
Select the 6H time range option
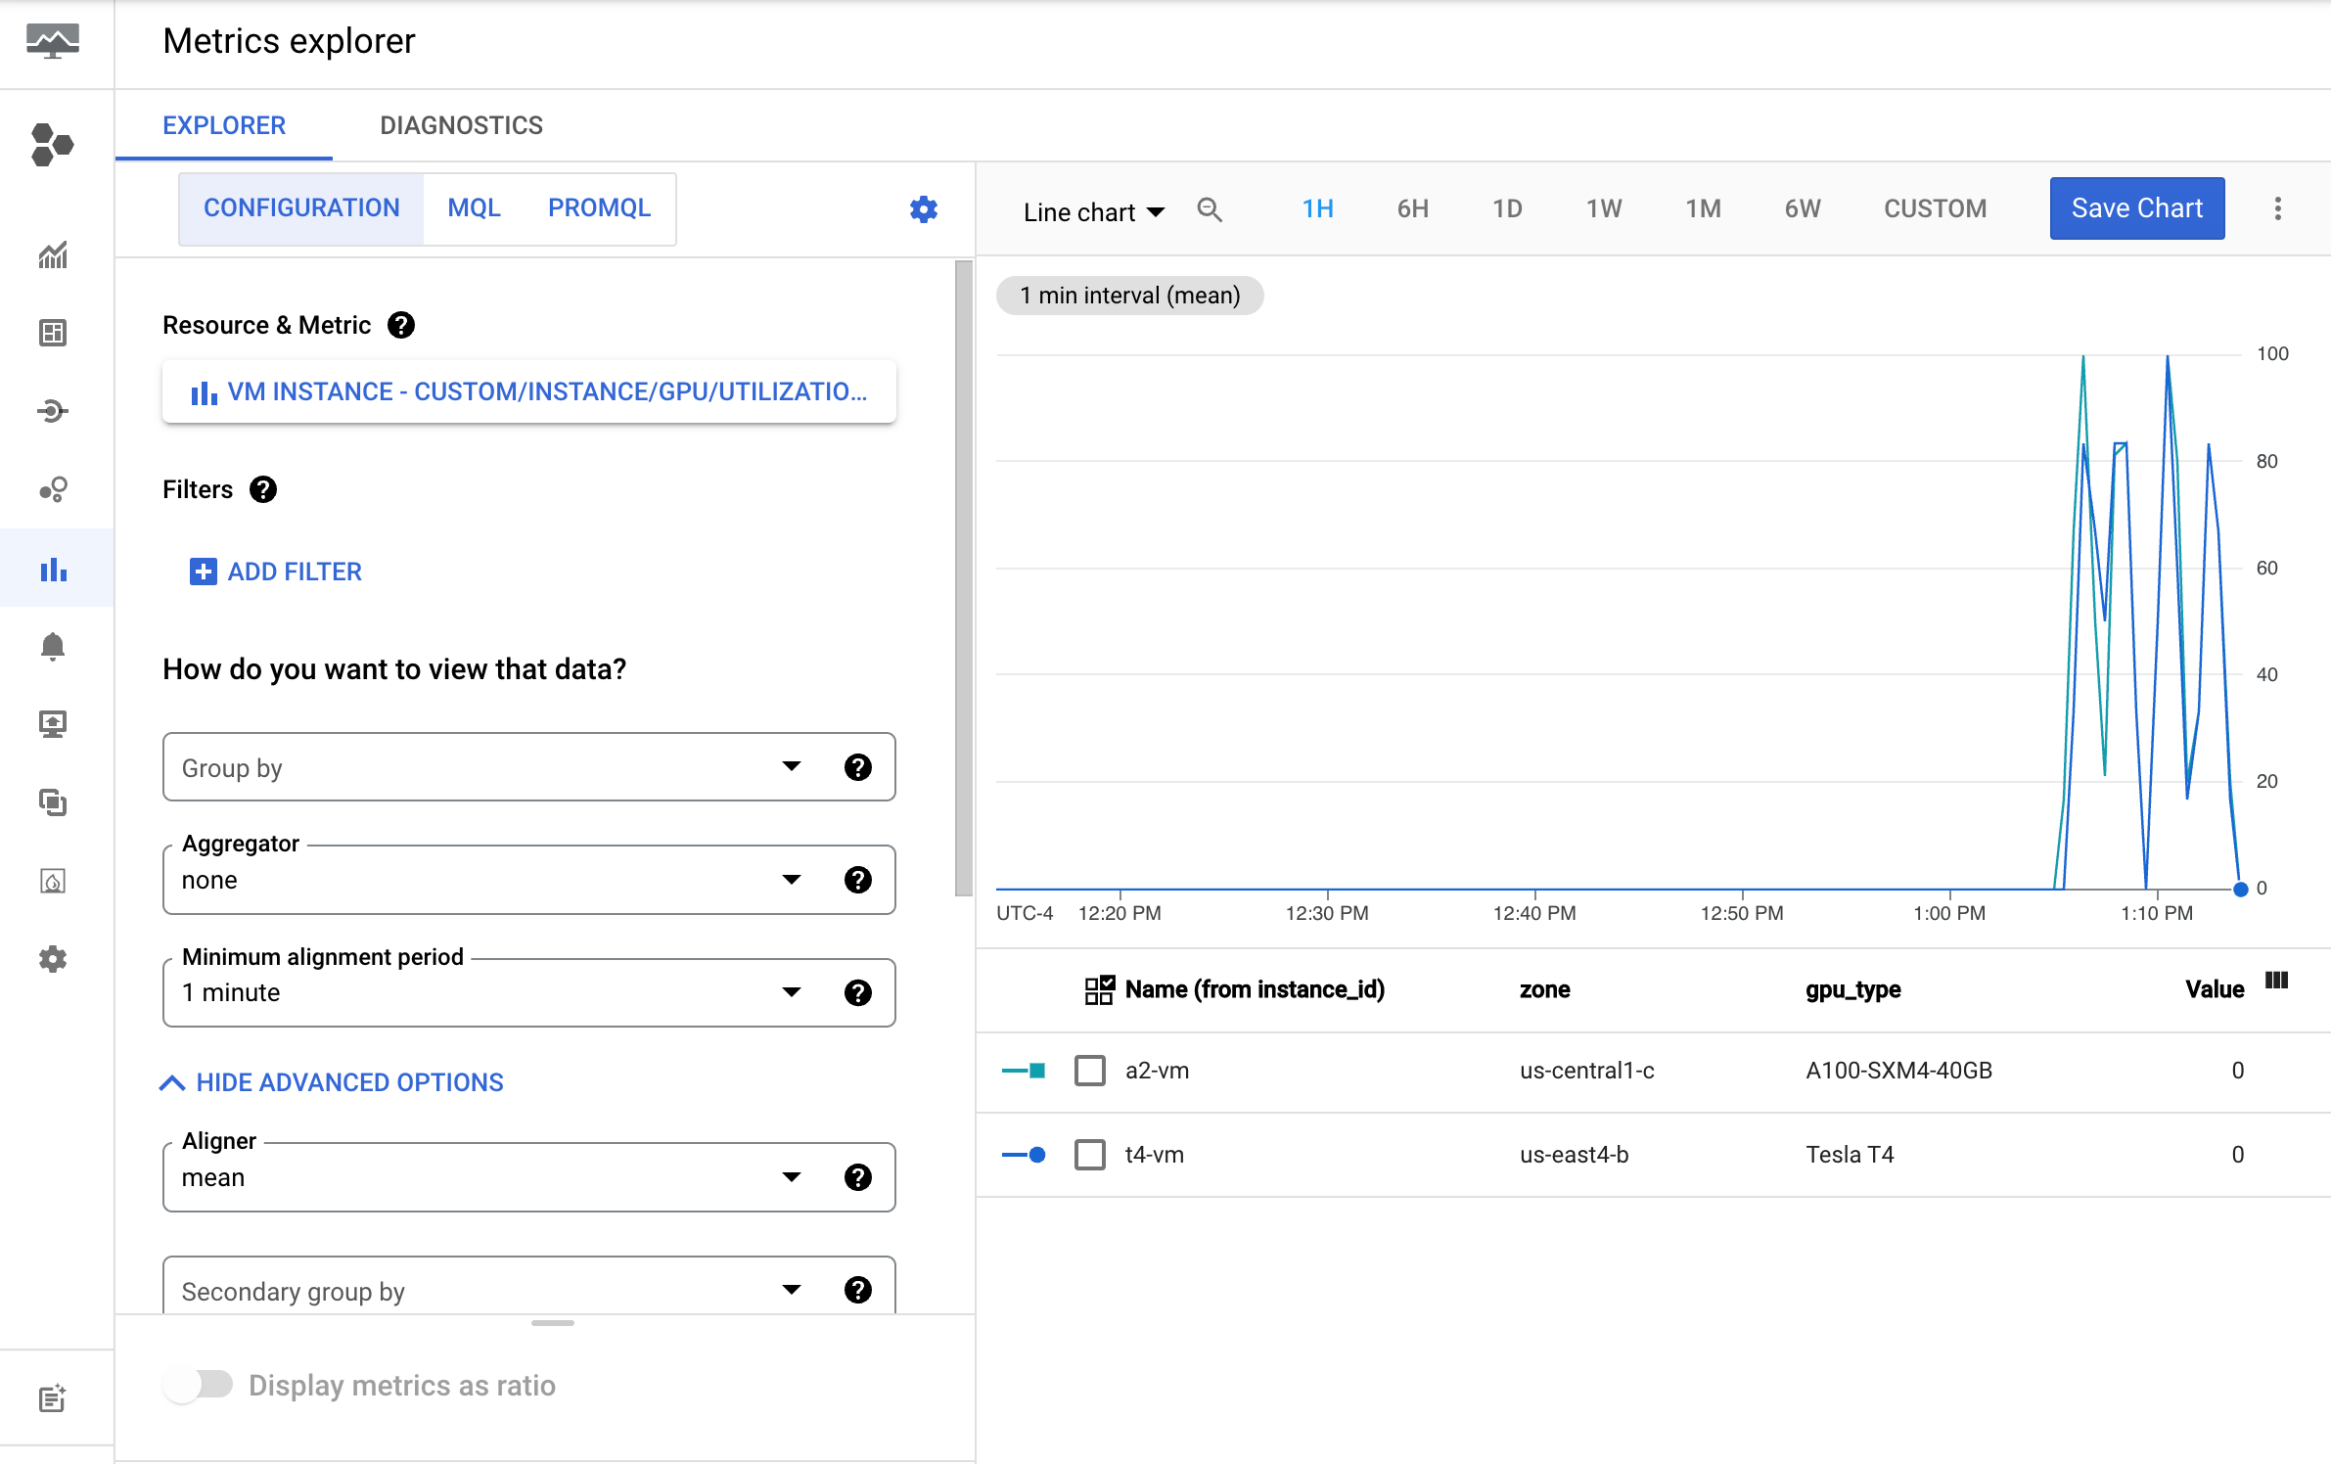1412,207
